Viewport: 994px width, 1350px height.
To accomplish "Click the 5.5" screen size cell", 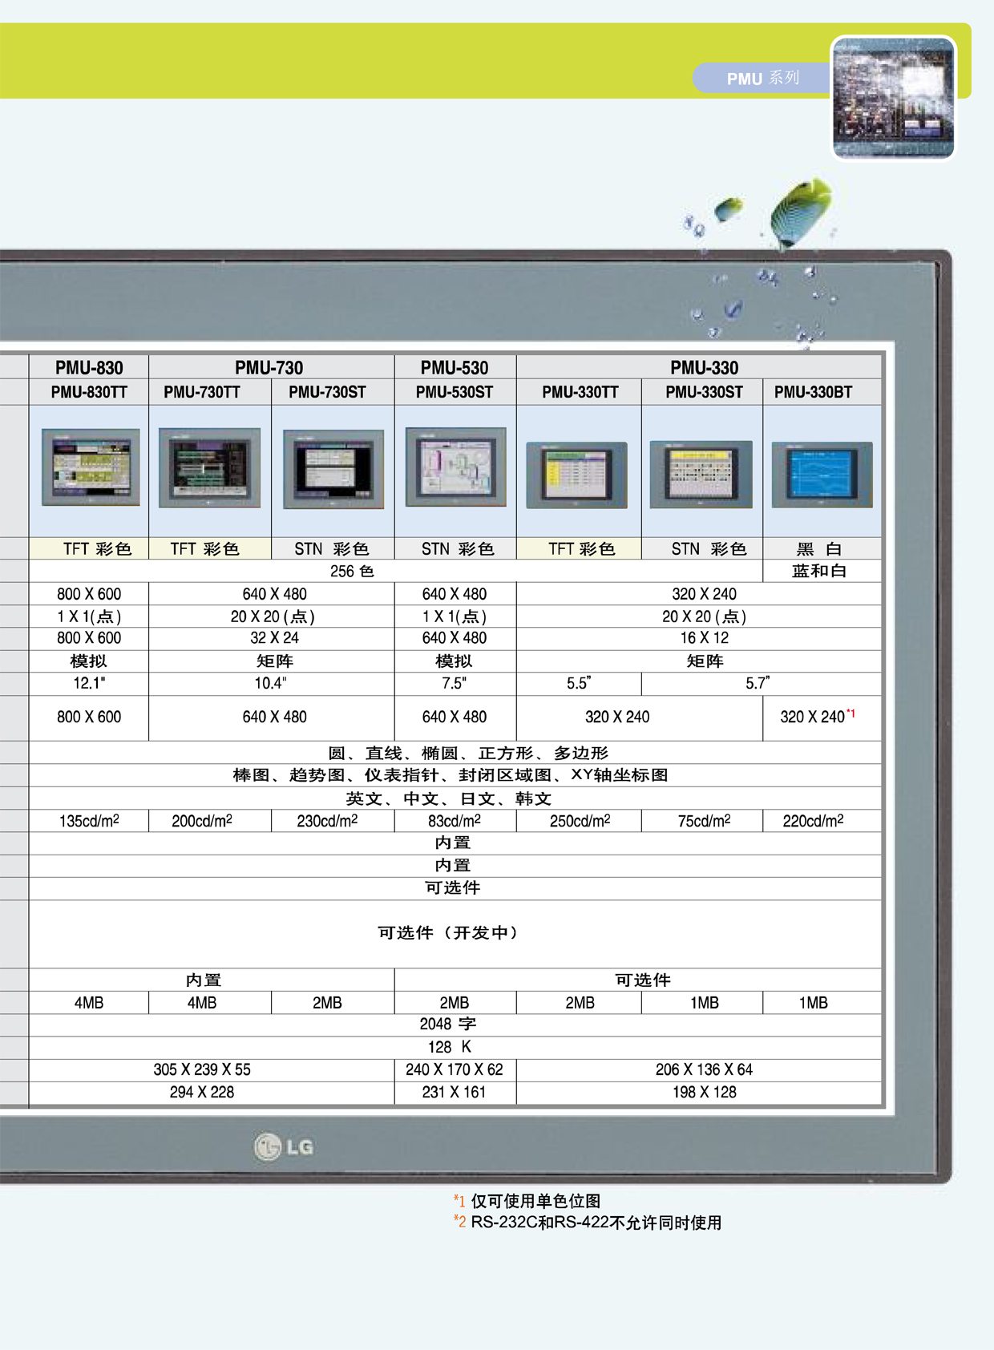I will (579, 683).
